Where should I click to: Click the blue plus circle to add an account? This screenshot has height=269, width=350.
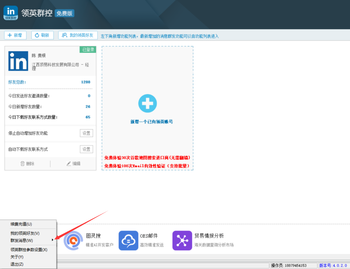147,103
